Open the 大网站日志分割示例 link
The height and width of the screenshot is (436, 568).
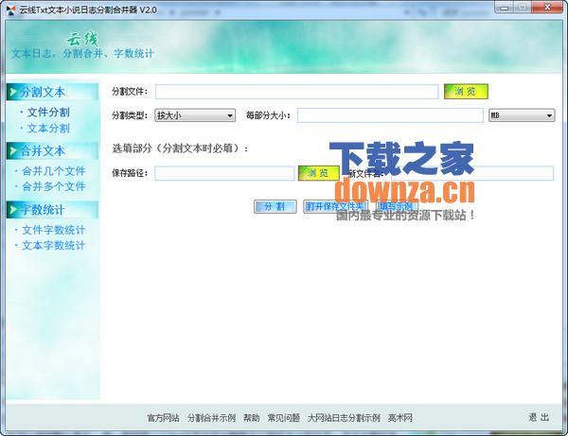(344, 418)
